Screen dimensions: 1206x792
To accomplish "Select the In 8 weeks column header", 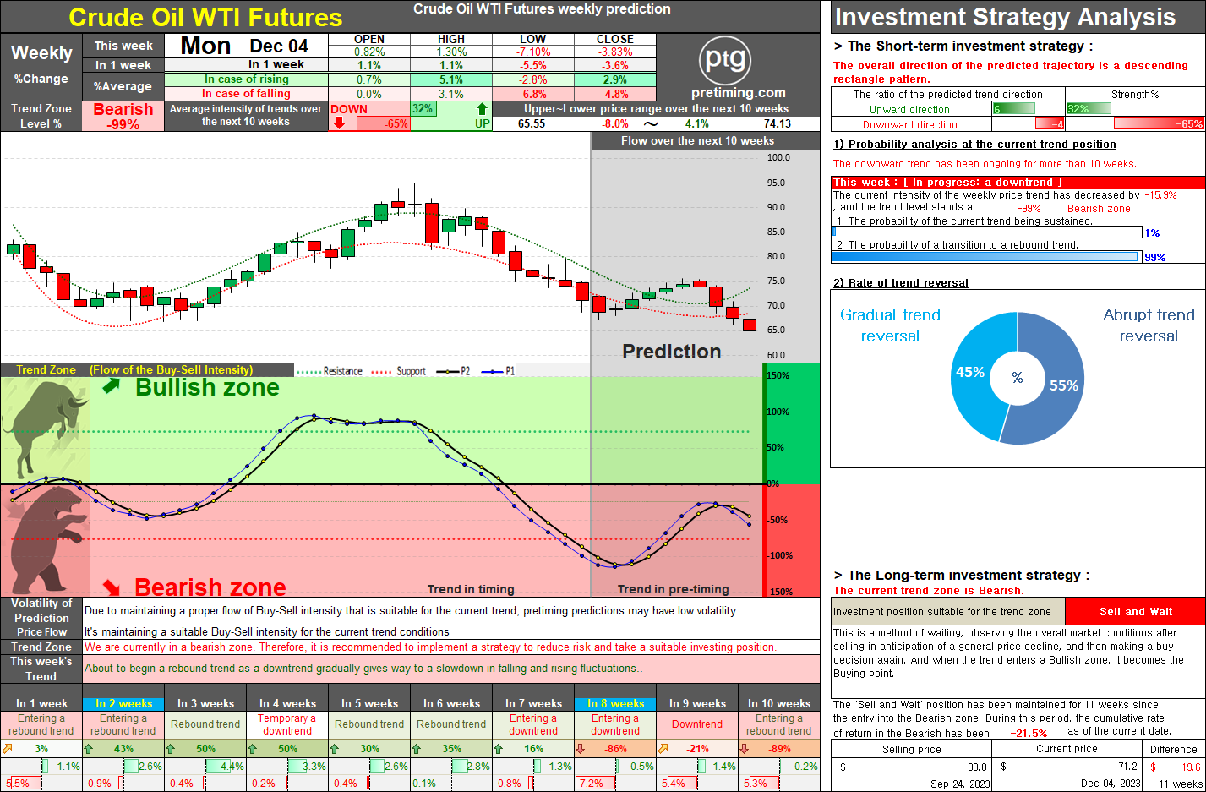I will [615, 703].
